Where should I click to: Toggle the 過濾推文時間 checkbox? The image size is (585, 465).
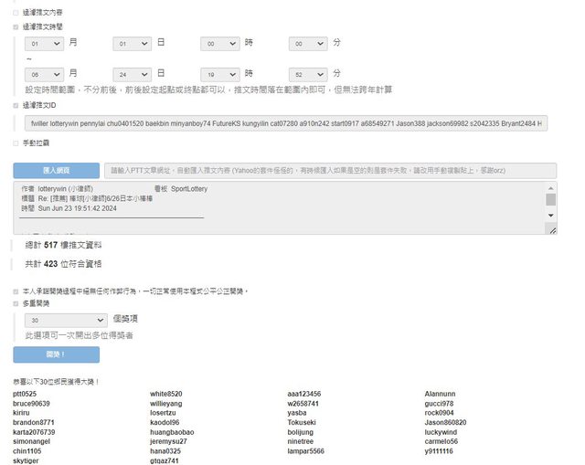(16, 27)
